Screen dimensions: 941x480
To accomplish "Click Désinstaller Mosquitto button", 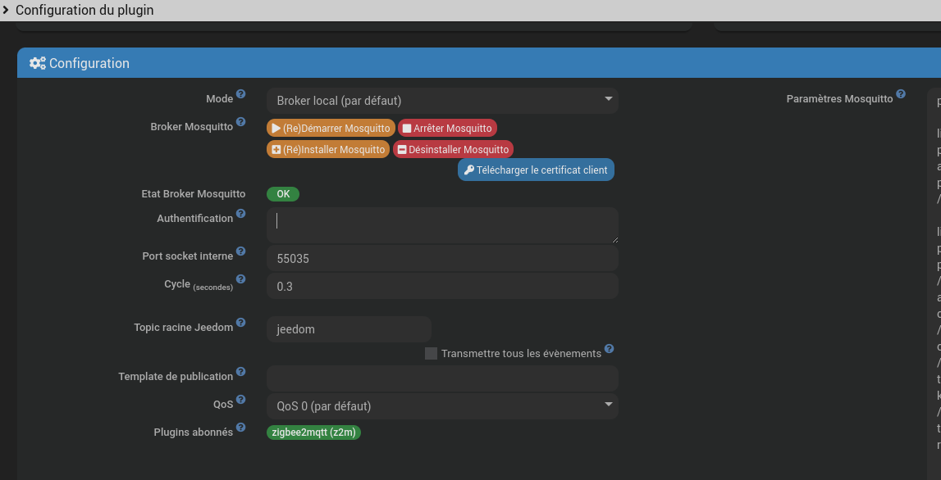I will (x=453, y=150).
